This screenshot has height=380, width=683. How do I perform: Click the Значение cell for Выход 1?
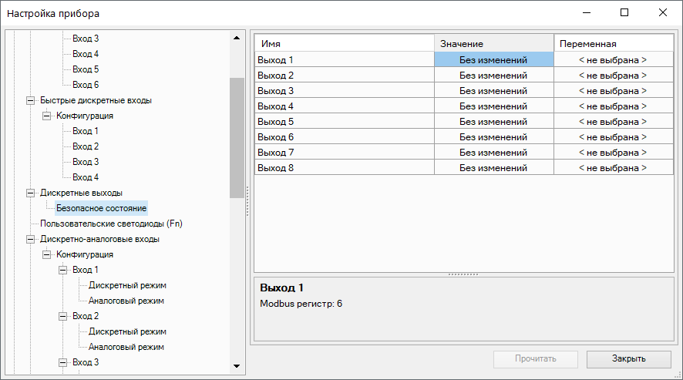click(x=493, y=59)
